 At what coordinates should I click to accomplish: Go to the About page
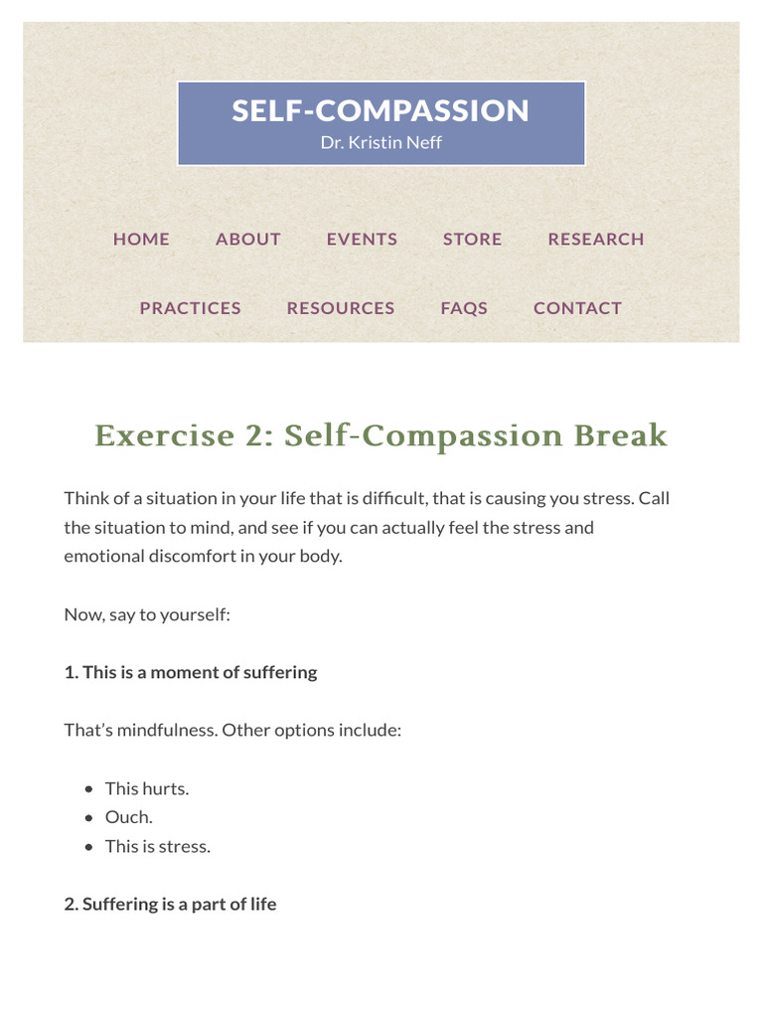pyautogui.click(x=248, y=239)
